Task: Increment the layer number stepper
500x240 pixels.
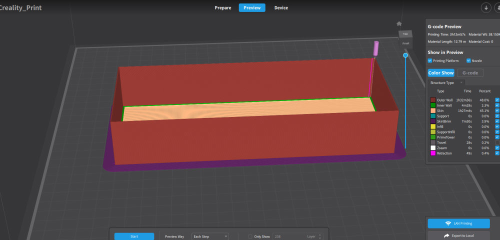Action: click(320, 235)
